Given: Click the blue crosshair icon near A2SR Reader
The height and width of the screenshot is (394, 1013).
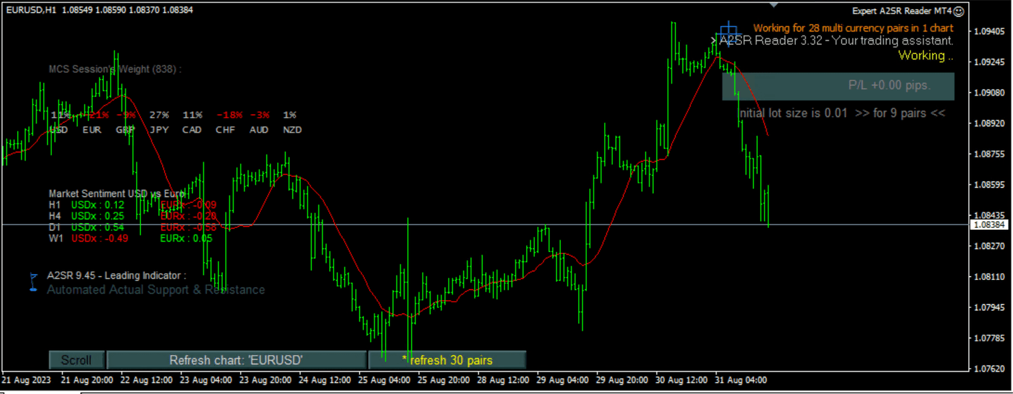Looking at the screenshot, I should pyautogui.click(x=729, y=31).
